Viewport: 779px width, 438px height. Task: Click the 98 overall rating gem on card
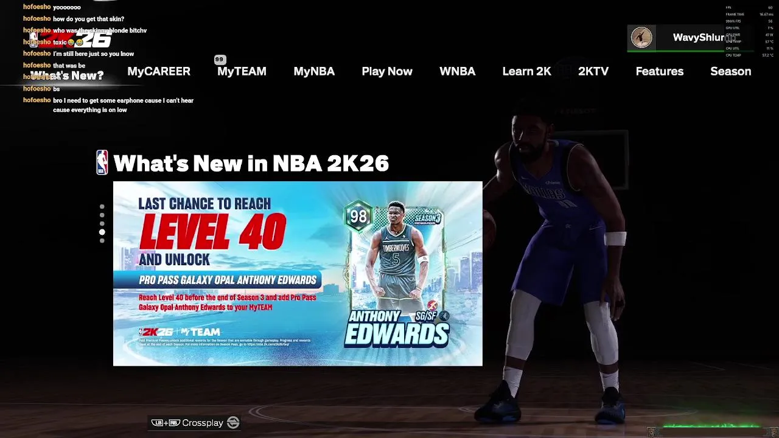(358, 217)
